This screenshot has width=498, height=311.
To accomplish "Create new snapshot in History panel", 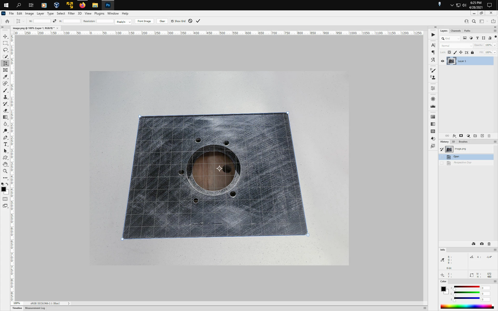I will (482, 244).
